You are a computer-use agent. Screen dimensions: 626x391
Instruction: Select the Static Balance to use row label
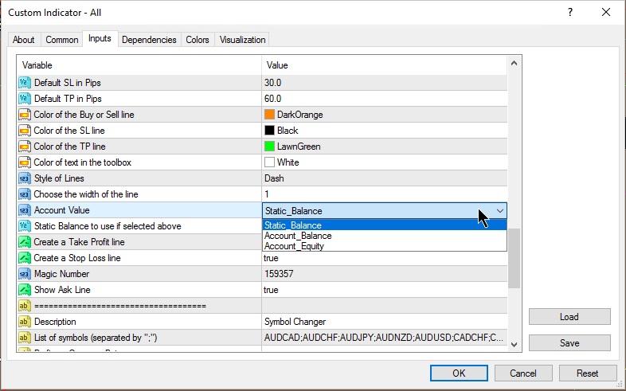108,226
